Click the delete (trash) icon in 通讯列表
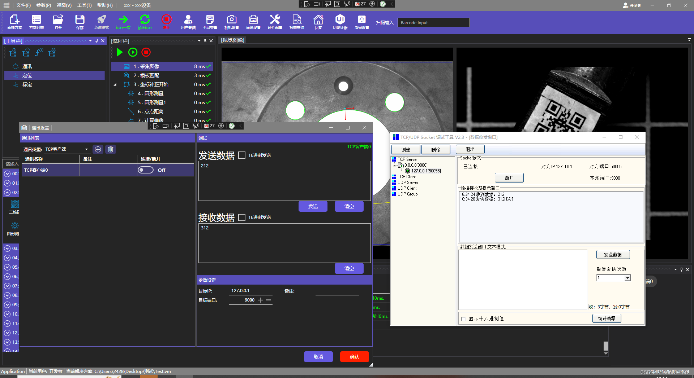Viewport: 694px width, 378px height. tap(111, 149)
